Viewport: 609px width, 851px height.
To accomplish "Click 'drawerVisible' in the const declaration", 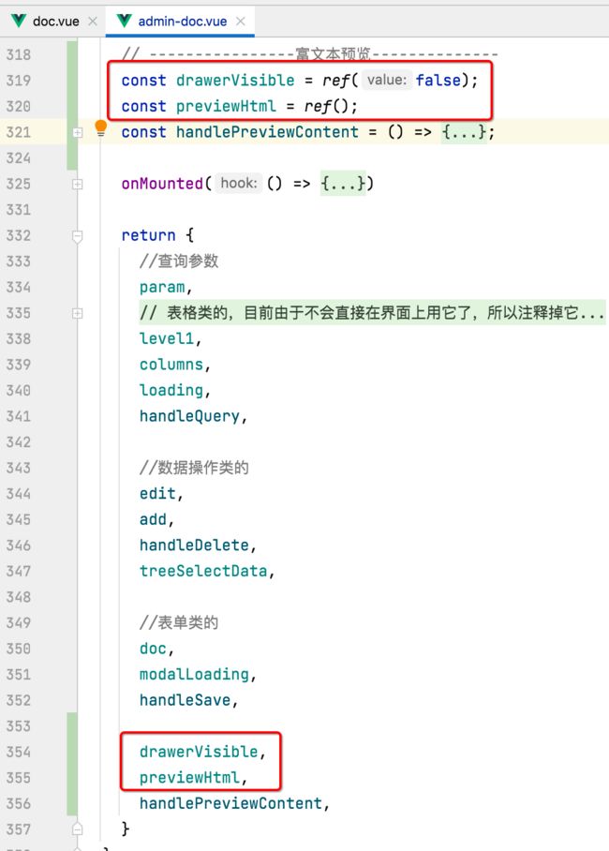I will [x=235, y=81].
